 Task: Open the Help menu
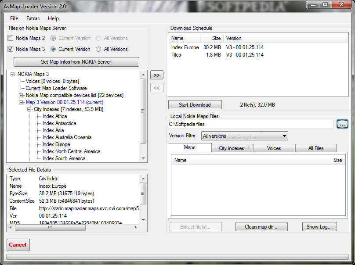point(53,18)
